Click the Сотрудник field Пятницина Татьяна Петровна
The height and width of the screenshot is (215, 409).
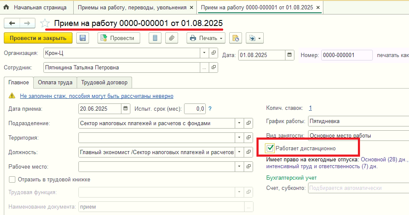pos(122,68)
